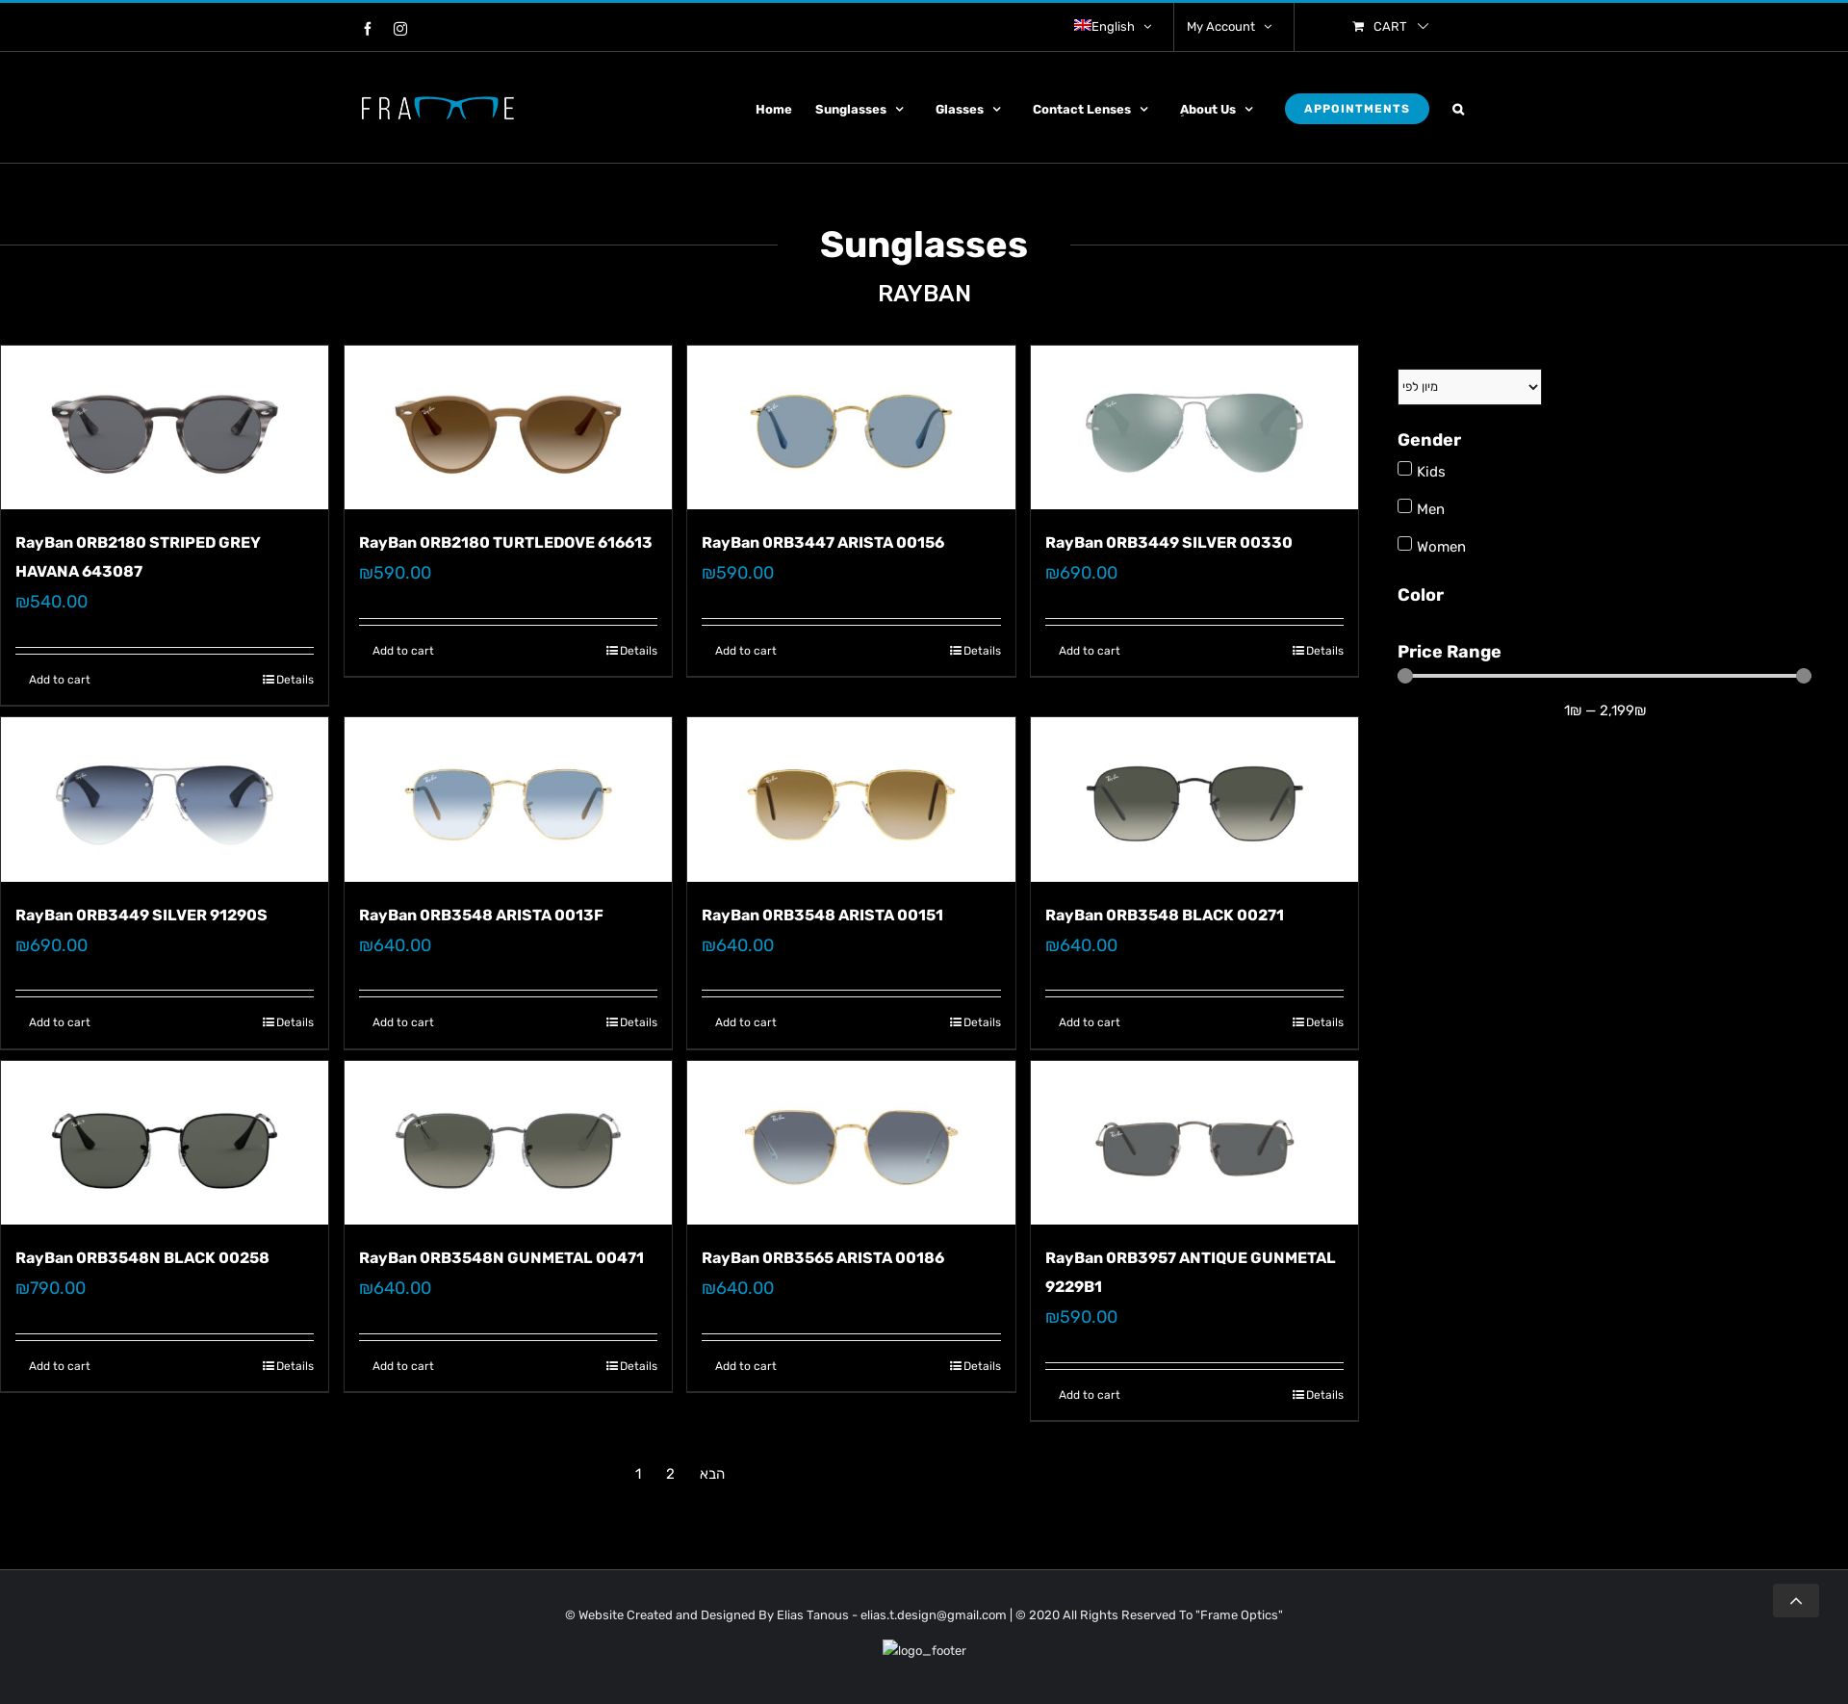This screenshot has height=1704, width=1848.
Task: Open the RayBan 0RB2180 Turtledove sunglasses image
Action: [508, 427]
